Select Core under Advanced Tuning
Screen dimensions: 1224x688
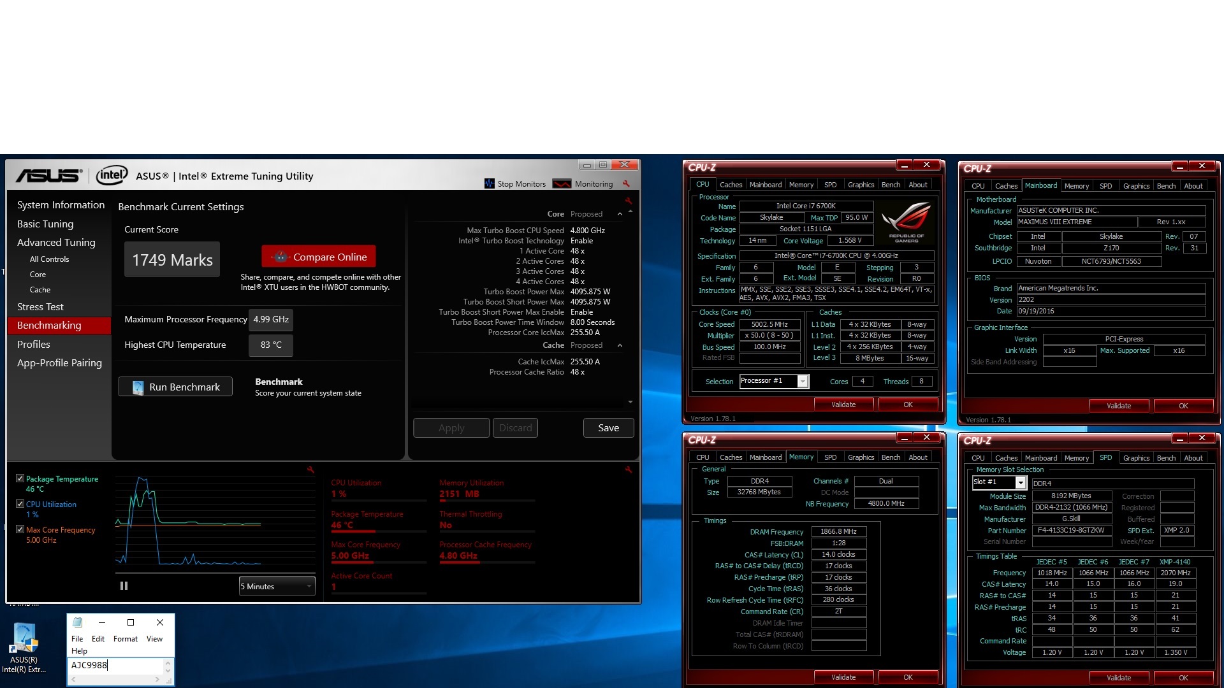click(x=38, y=275)
